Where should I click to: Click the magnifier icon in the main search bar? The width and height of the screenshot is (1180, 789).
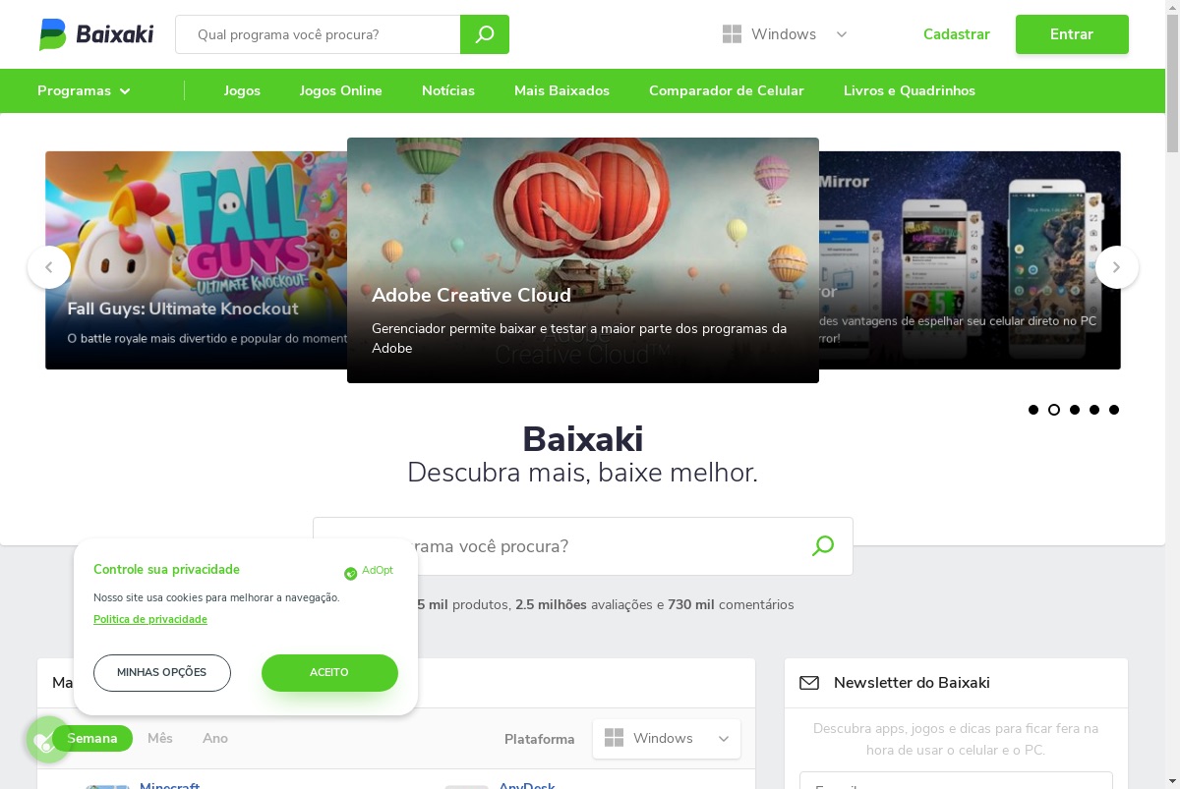click(x=823, y=546)
